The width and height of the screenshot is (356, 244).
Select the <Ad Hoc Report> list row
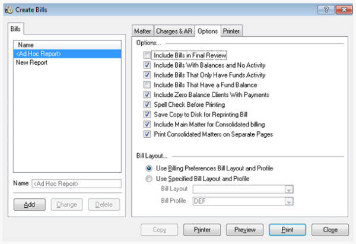pos(68,54)
